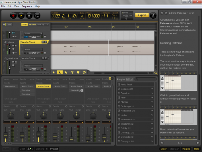Click the Export button
The image size is (202, 152).
click(x=142, y=15)
